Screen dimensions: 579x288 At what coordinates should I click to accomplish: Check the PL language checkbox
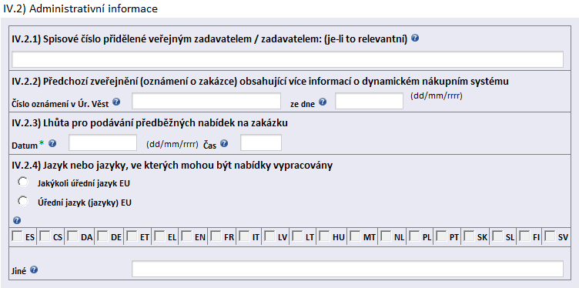click(414, 236)
